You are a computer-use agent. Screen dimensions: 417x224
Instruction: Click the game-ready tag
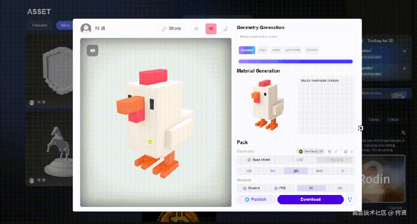(x=293, y=50)
